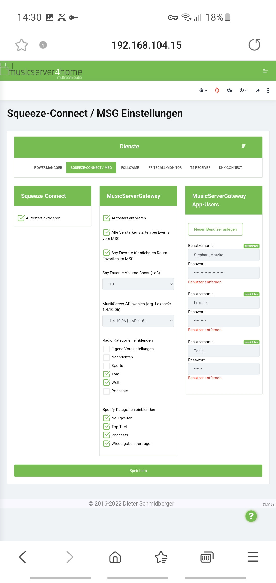Disable the Spotify Top-Titel checkbox
Image resolution: width=276 pixels, height=583 pixels.
pos(107,427)
